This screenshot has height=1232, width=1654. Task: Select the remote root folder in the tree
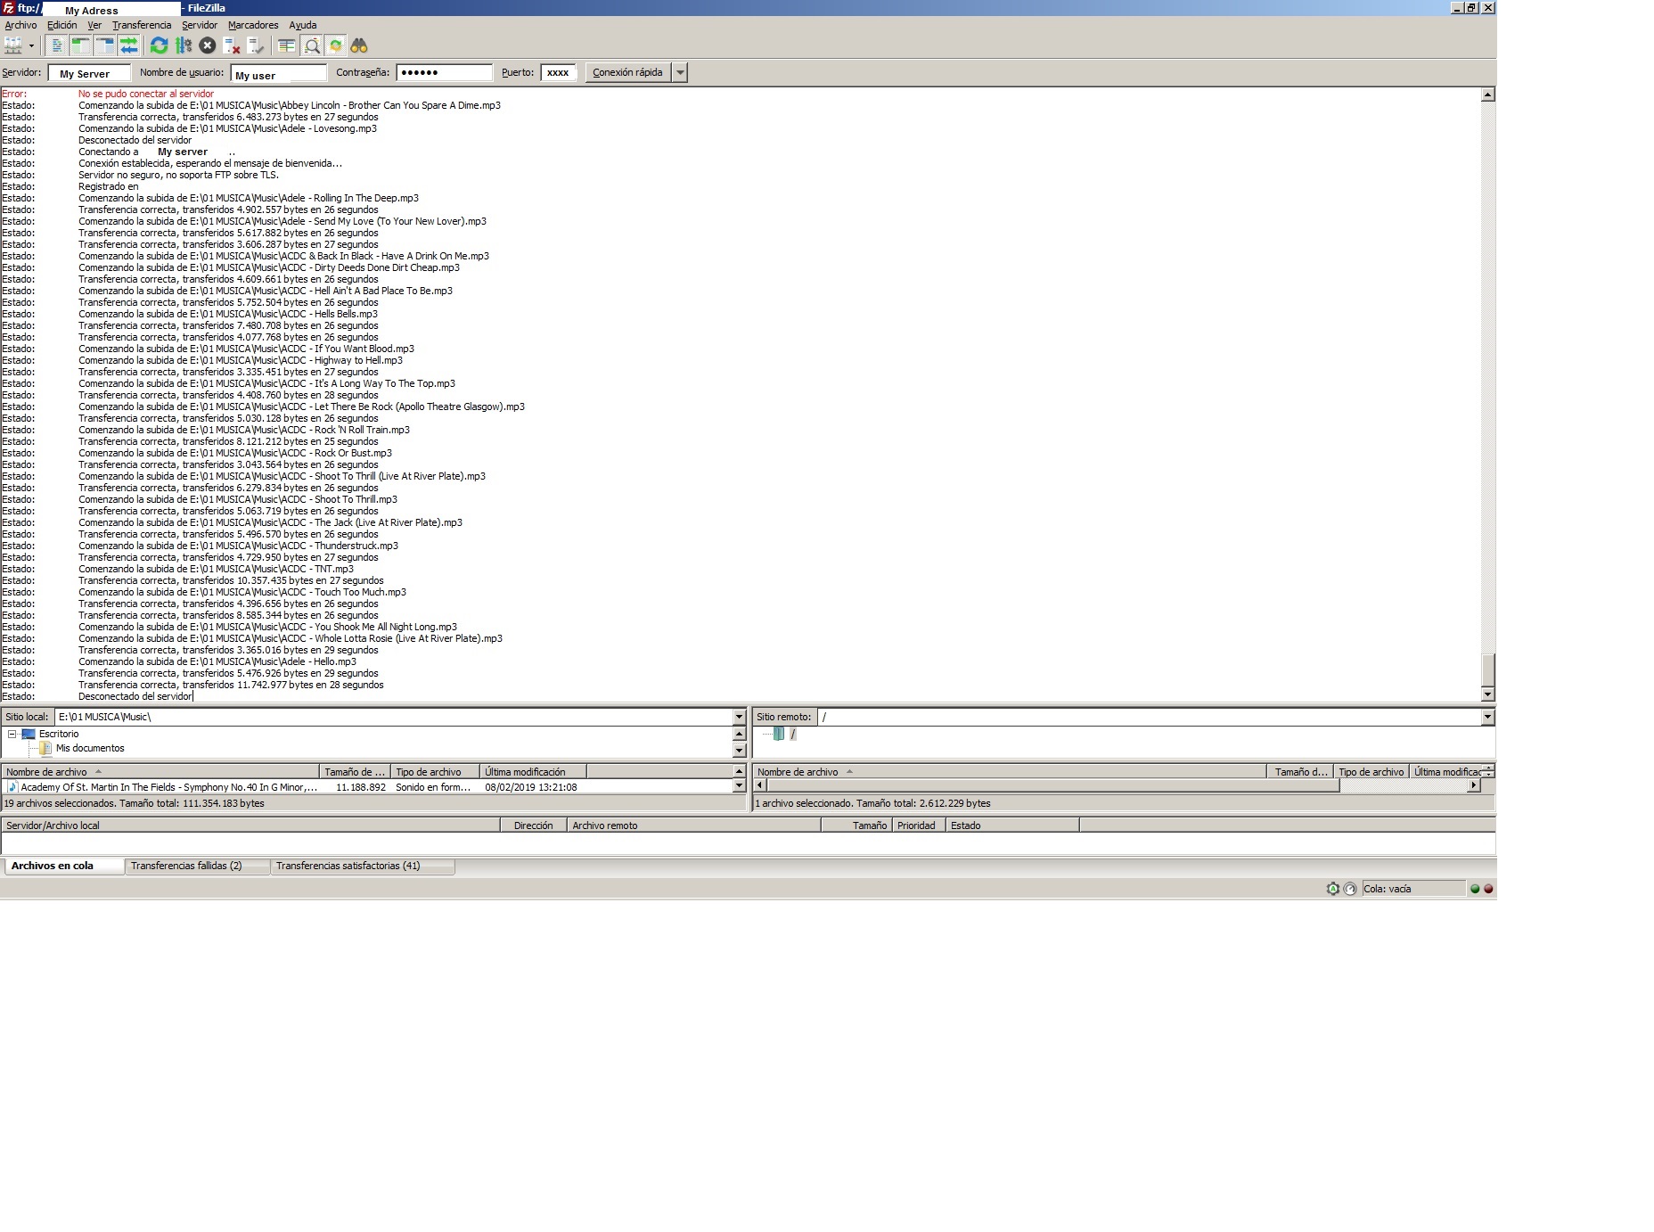pos(793,735)
